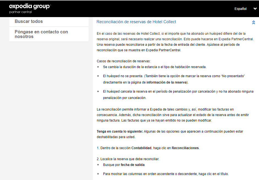The width and height of the screenshot is (259, 180).
Task: Open 'Póngase en contacto con nosotros'
Action: 41,34
